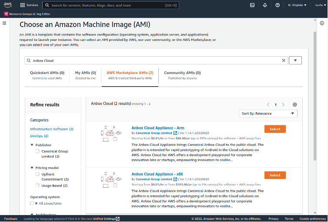Click external link icon for Arm publisher

[175, 133]
